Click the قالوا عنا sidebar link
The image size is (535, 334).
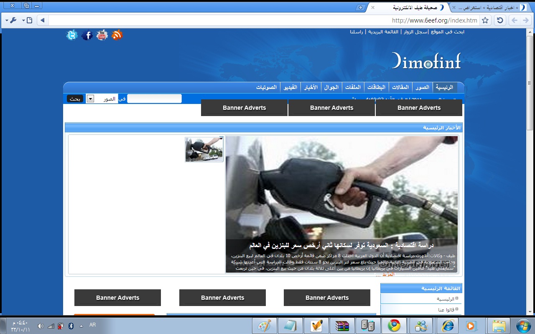point(443,310)
